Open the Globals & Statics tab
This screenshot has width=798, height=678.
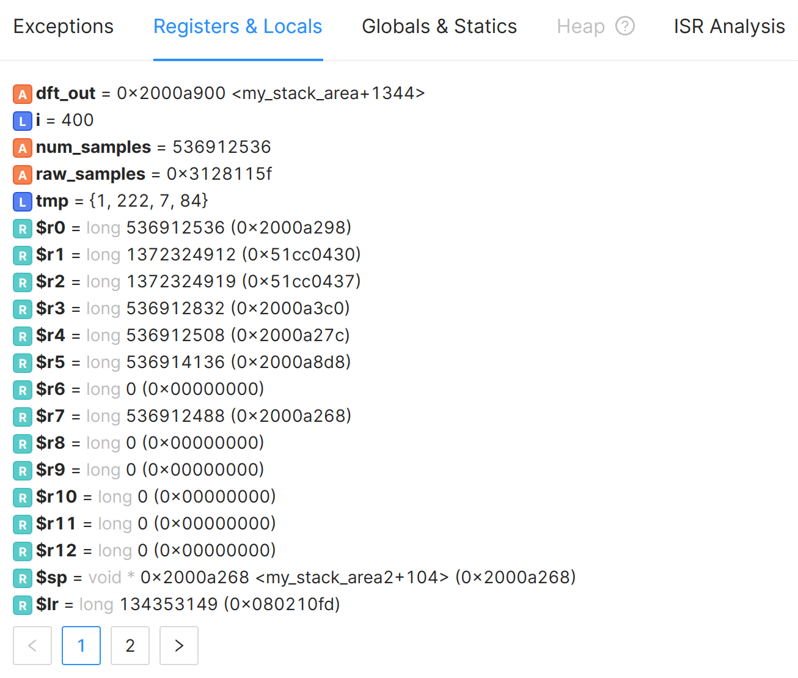click(x=439, y=26)
